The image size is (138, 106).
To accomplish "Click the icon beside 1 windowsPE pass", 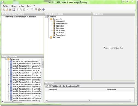I will [54, 21].
